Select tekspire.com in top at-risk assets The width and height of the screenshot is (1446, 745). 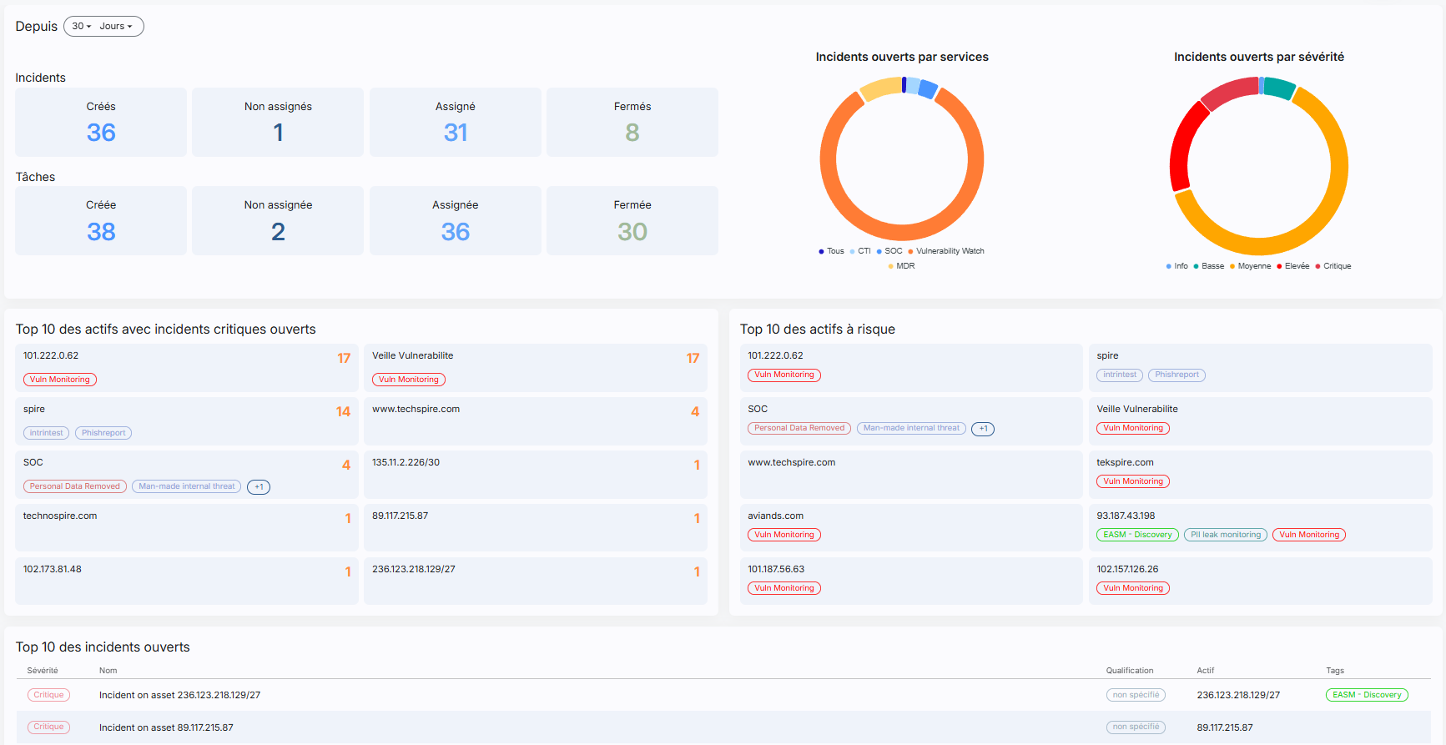coord(1125,462)
